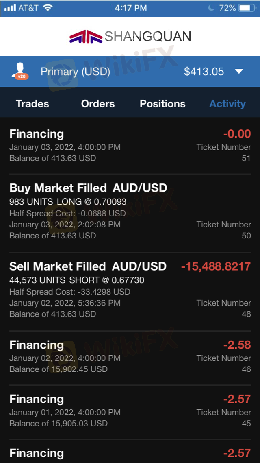Tap the $413.05 account balance
Viewport: 260px width, 463px height.
[x=204, y=72]
